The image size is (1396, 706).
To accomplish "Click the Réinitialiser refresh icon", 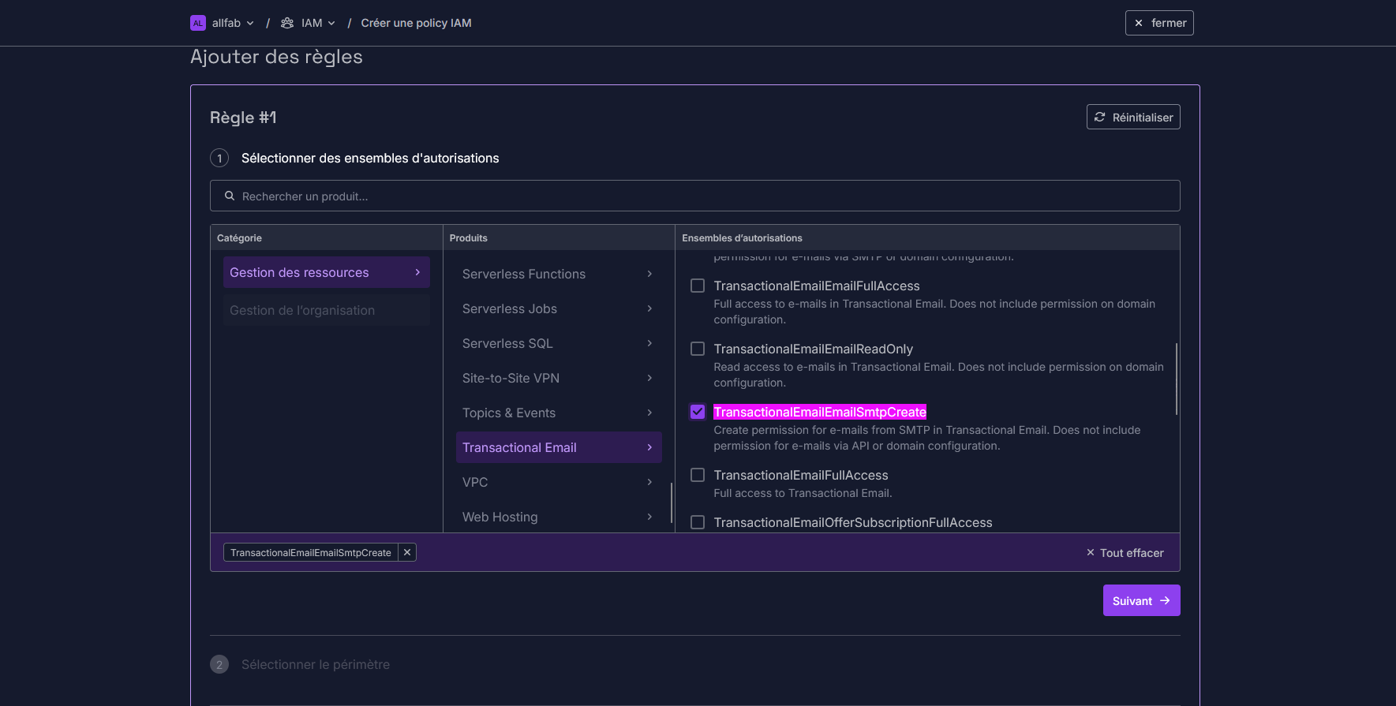I will pyautogui.click(x=1099, y=117).
